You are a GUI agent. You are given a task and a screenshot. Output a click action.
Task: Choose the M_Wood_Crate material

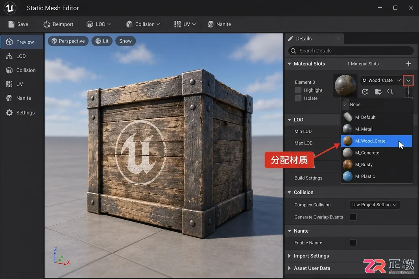pos(377,141)
